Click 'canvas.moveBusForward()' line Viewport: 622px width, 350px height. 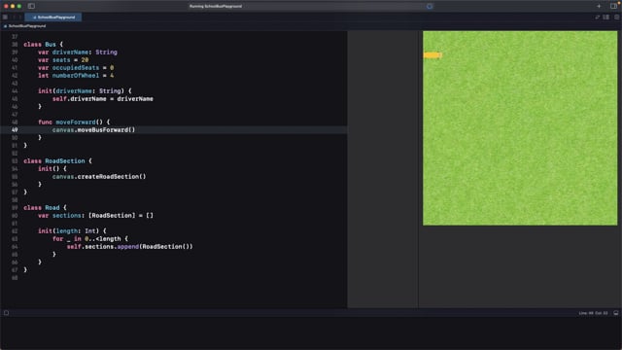click(x=93, y=129)
